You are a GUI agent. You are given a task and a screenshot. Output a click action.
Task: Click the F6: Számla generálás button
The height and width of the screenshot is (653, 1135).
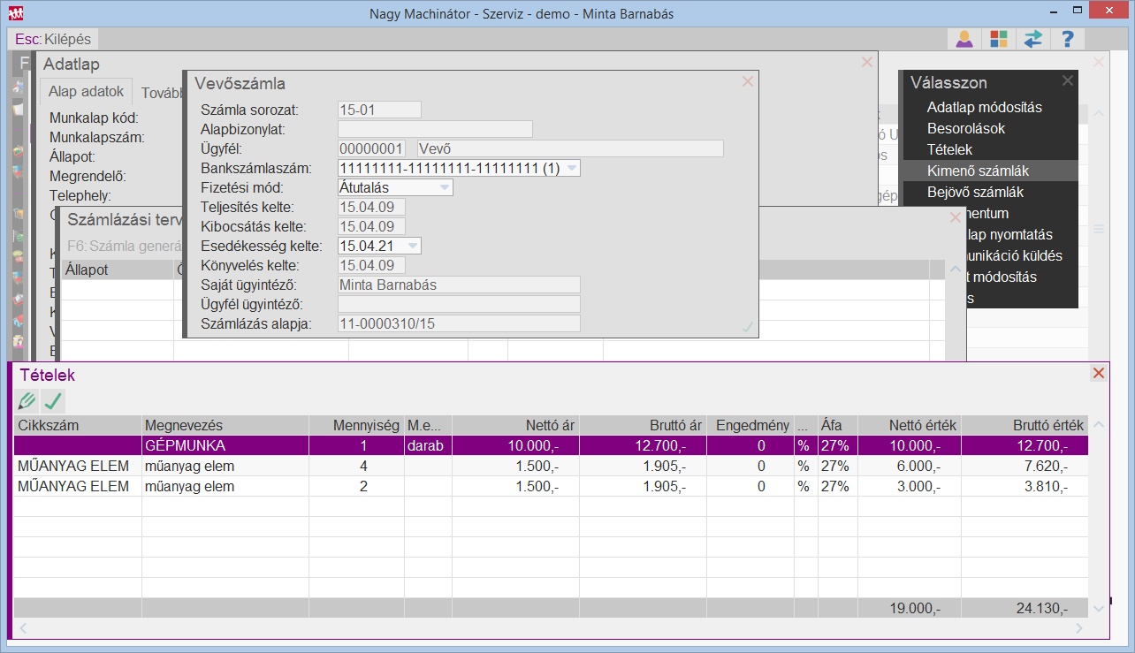[124, 247]
